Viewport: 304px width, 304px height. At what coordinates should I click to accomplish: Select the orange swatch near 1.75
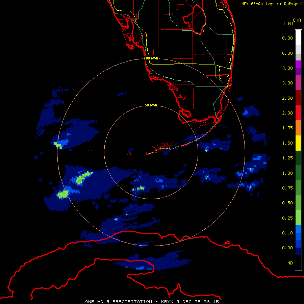click(x=298, y=128)
